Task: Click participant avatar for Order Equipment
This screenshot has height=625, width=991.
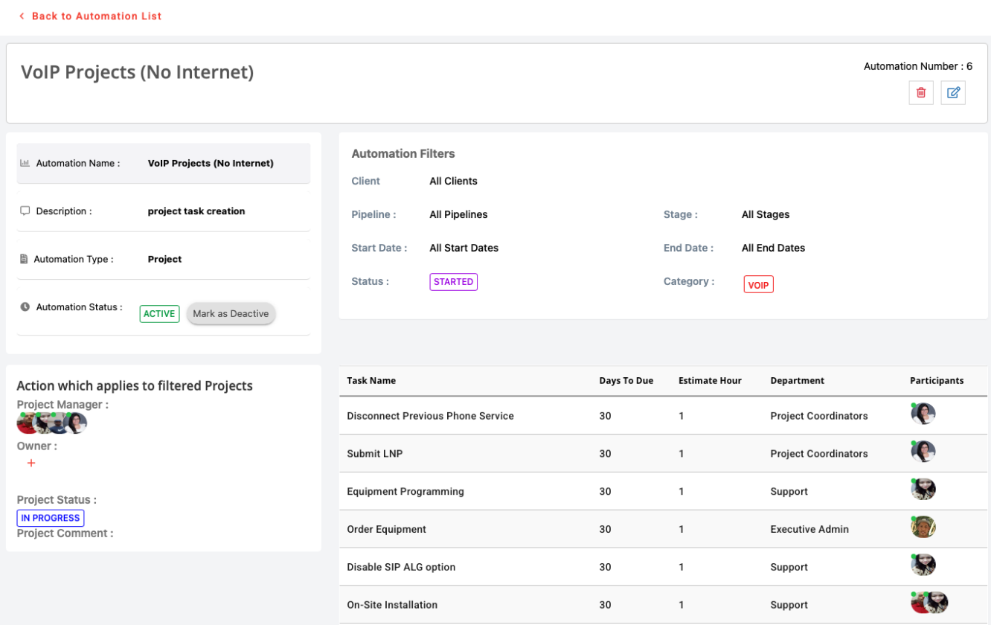Action: coord(923,528)
